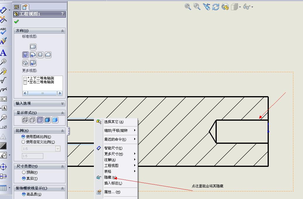Collapse the 装饰螺纹线显示 section
The height and width of the screenshot is (199, 303).
[62, 188]
